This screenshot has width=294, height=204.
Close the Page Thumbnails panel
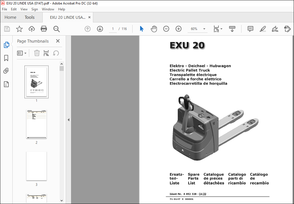58,41
